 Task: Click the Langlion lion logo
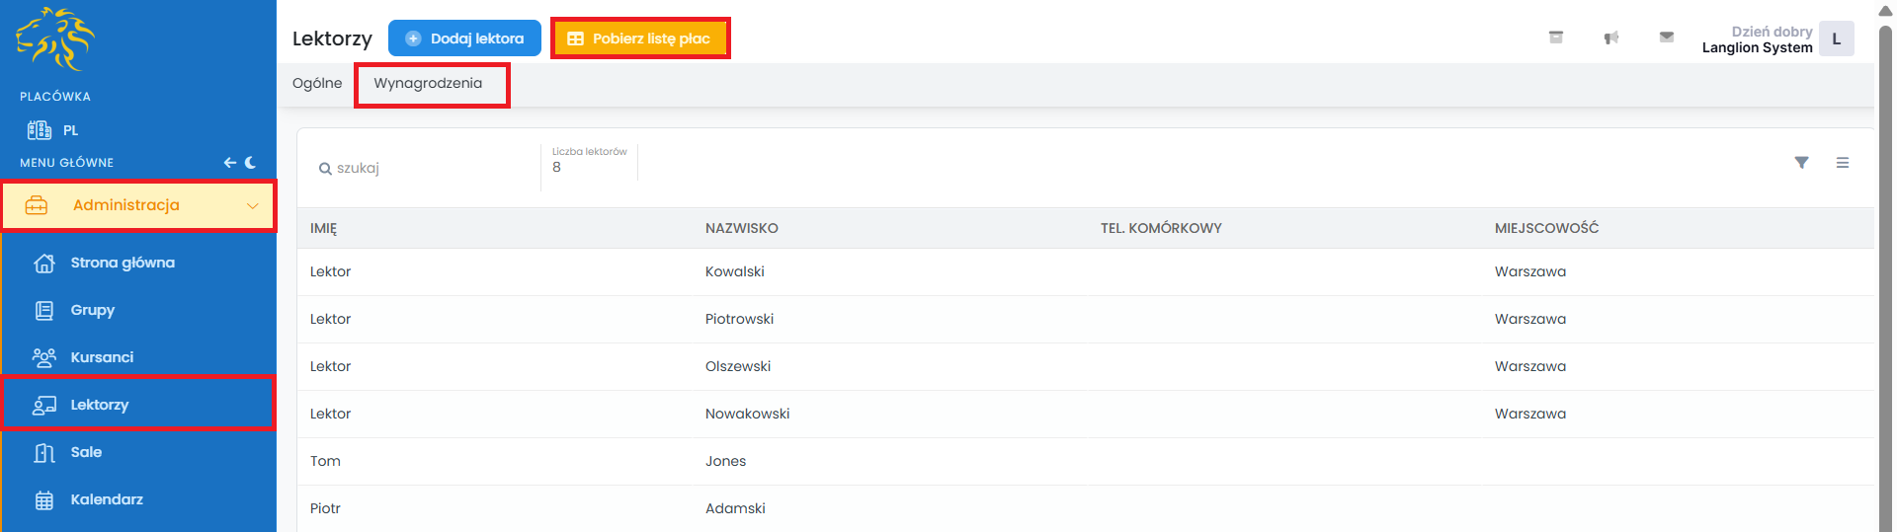point(55,39)
